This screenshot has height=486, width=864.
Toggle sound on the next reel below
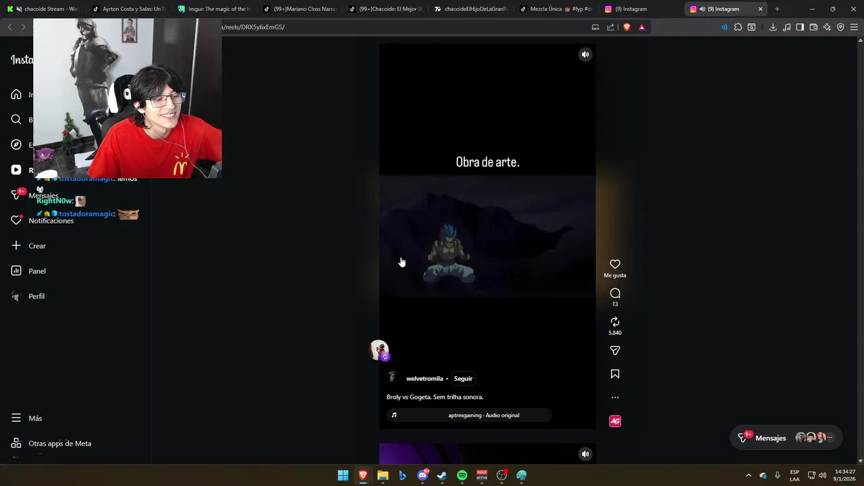pyautogui.click(x=585, y=454)
